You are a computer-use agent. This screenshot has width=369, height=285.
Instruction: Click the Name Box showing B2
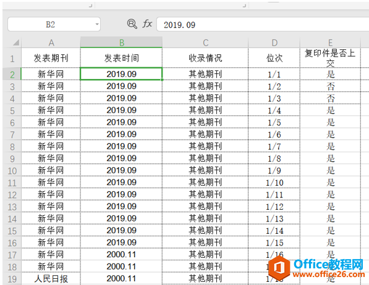pyautogui.click(x=54, y=24)
